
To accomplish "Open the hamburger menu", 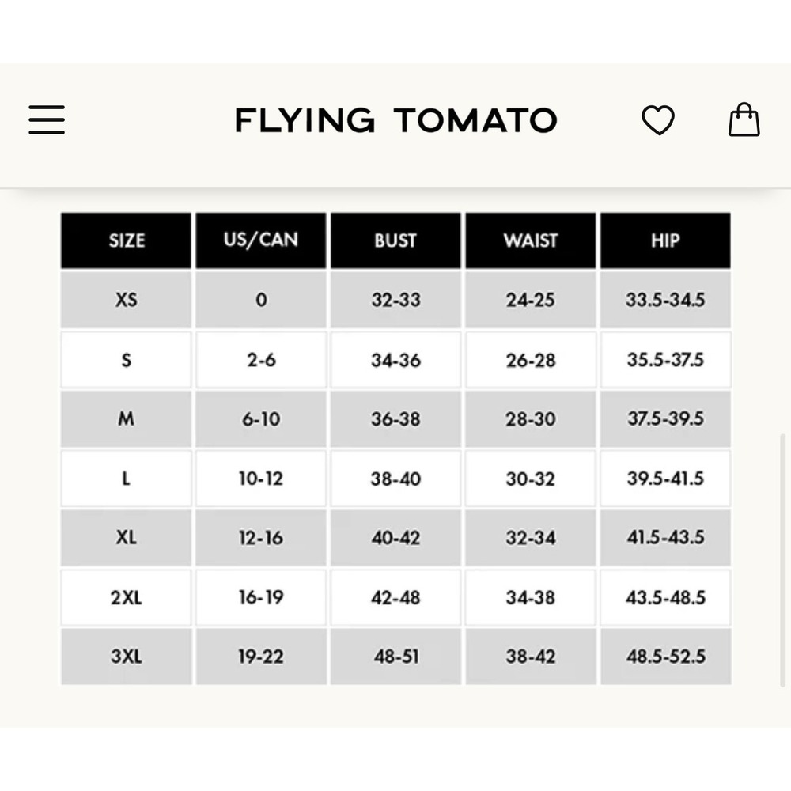I will pyautogui.click(x=47, y=120).
